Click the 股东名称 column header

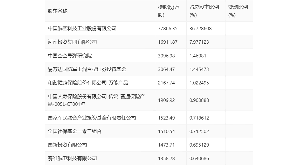[58, 11]
